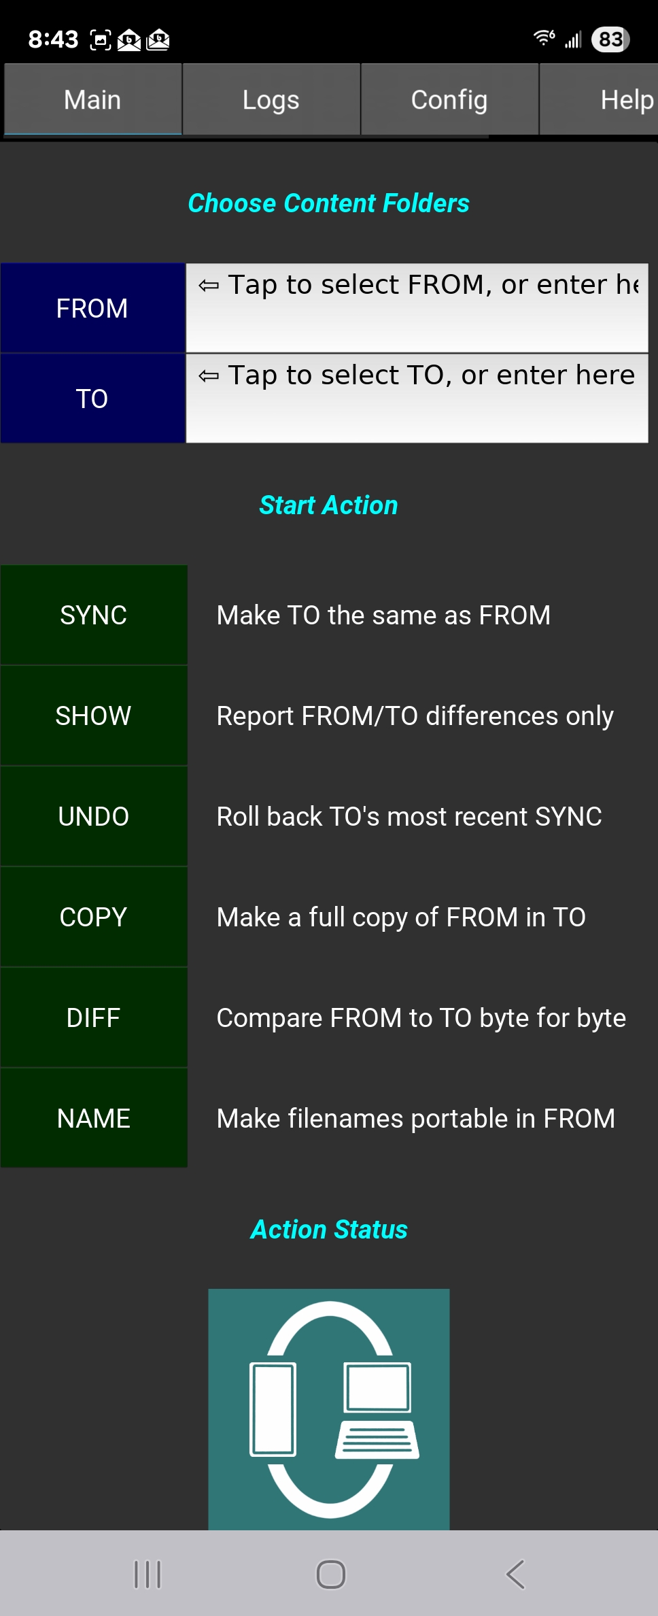Tap the battery level indicator
Screen dimensions: 658x1616
coord(610,39)
